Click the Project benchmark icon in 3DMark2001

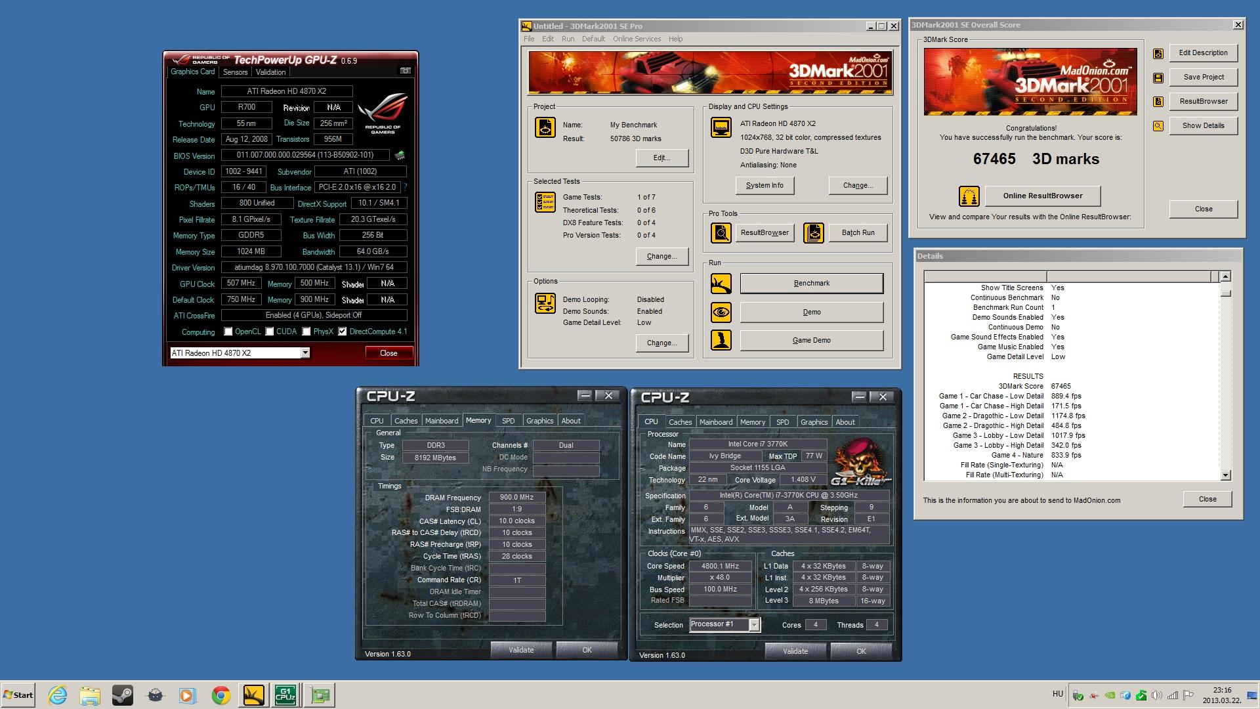pyautogui.click(x=545, y=127)
